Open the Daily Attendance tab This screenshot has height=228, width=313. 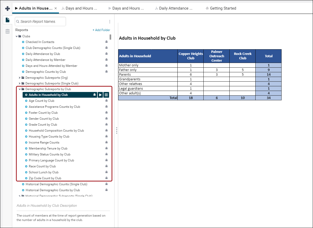[x=174, y=8]
